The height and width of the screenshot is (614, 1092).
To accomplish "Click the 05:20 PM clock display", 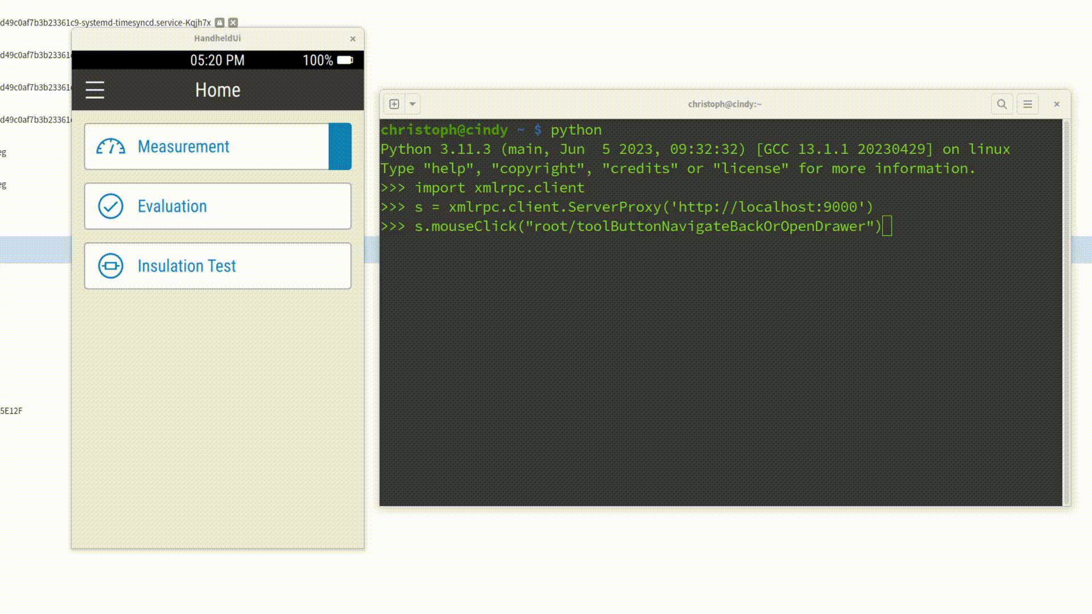I will 217,60.
